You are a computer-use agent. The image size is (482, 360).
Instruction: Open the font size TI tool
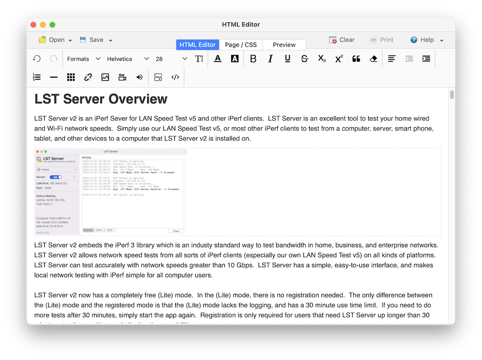(x=199, y=59)
